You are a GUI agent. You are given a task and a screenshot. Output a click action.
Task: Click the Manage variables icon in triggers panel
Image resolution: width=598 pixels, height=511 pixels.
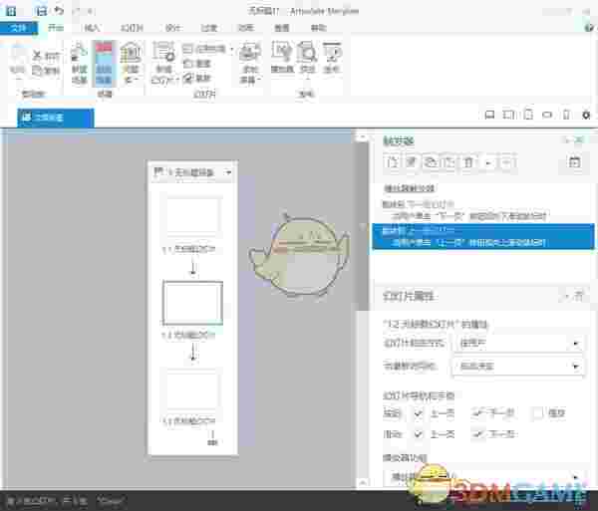(574, 162)
